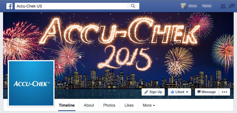237x113 pixels.
Task: Open the Photos tab
Action: point(109,105)
